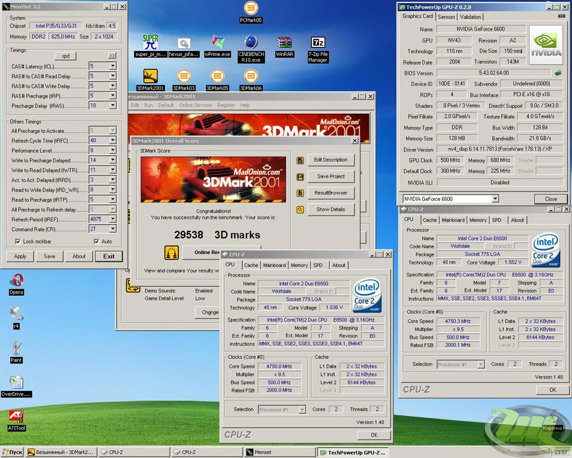Click the GPU-Z screenshot camera icon
The height and width of the screenshot is (458, 572).
coord(562,16)
